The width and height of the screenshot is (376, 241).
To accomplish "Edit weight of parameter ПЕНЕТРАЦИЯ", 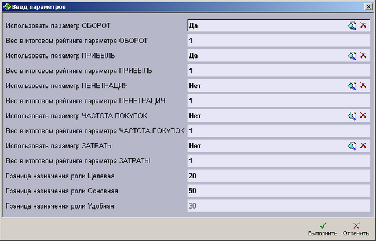I will click(279, 101).
